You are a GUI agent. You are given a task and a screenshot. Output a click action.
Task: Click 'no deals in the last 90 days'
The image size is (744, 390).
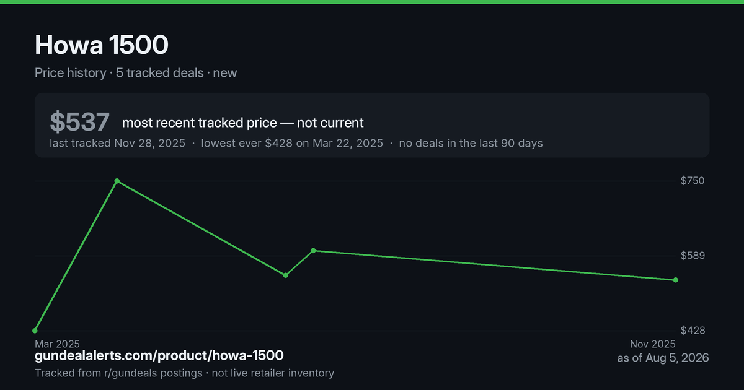(471, 143)
